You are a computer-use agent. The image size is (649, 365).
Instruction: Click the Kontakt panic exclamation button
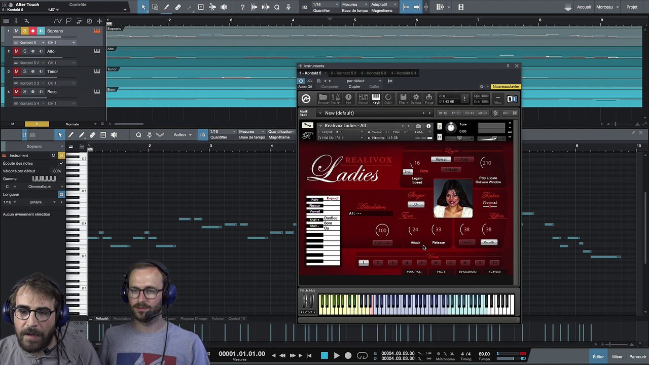tap(464, 98)
